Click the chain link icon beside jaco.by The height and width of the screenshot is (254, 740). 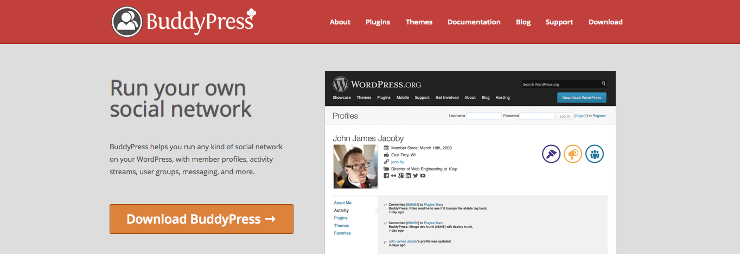[386, 162]
